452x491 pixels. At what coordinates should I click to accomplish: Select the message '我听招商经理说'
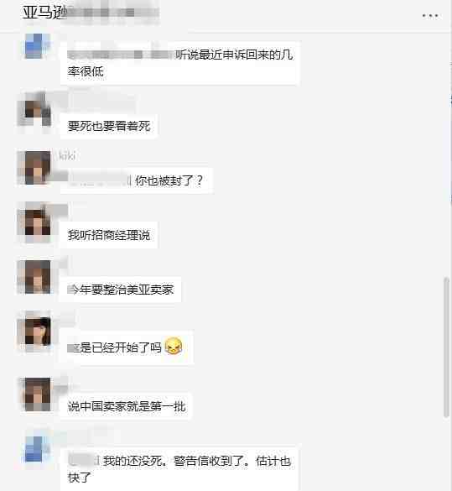click(x=108, y=235)
